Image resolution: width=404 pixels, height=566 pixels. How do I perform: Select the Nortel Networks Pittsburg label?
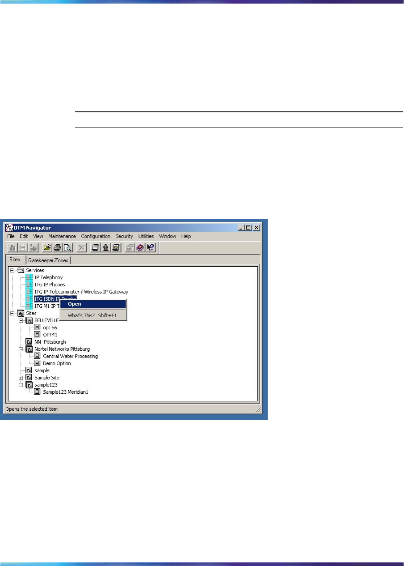point(62,349)
